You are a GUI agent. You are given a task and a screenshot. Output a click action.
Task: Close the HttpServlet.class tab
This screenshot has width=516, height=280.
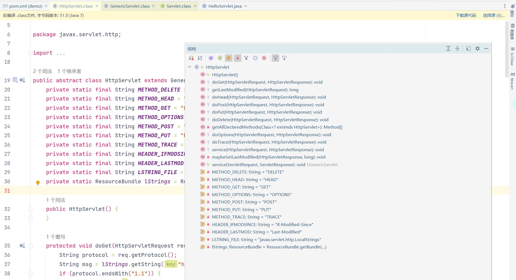(97, 6)
